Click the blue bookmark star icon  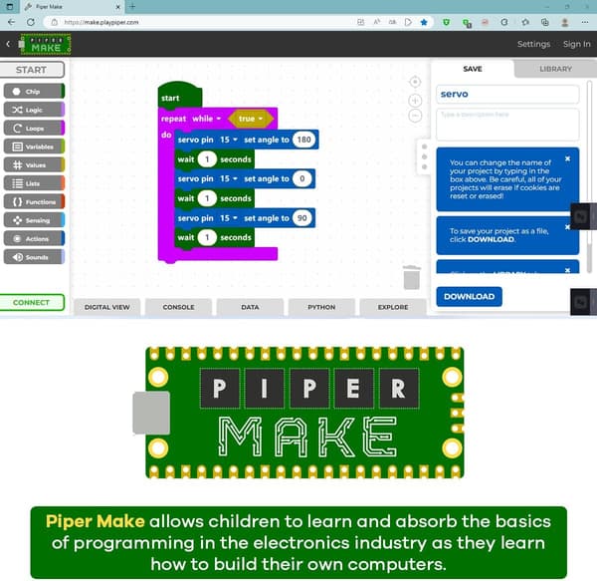[x=424, y=22]
